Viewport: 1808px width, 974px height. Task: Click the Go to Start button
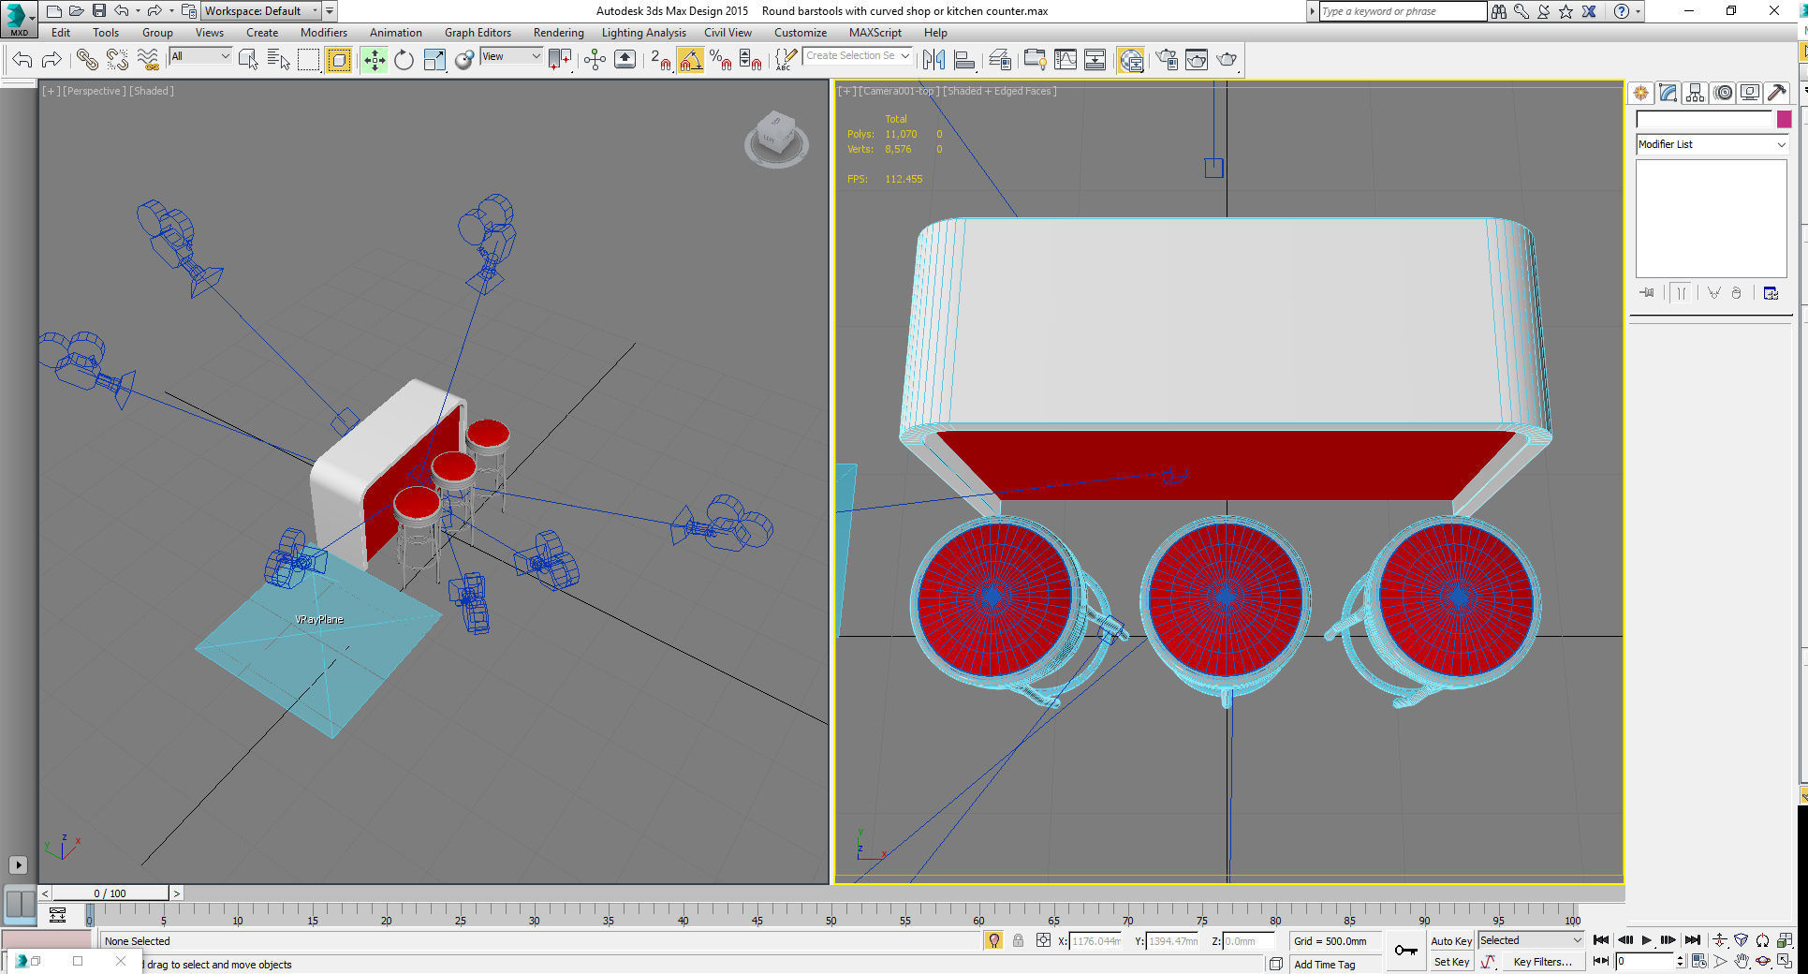[x=1601, y=940]
